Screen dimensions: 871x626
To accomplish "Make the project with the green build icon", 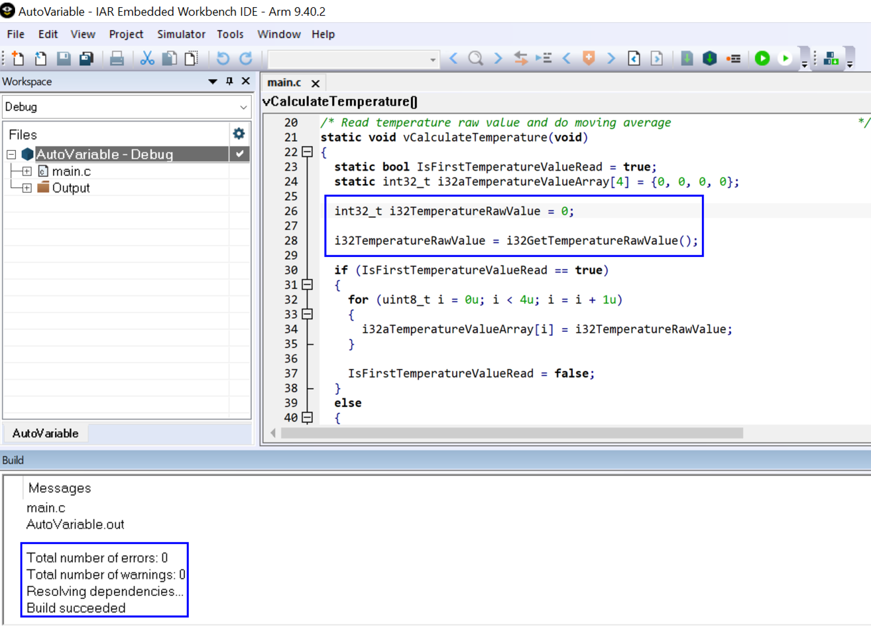I will coord(762,58).
